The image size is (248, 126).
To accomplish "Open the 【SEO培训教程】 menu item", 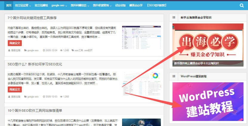I will tap(156, 5).
